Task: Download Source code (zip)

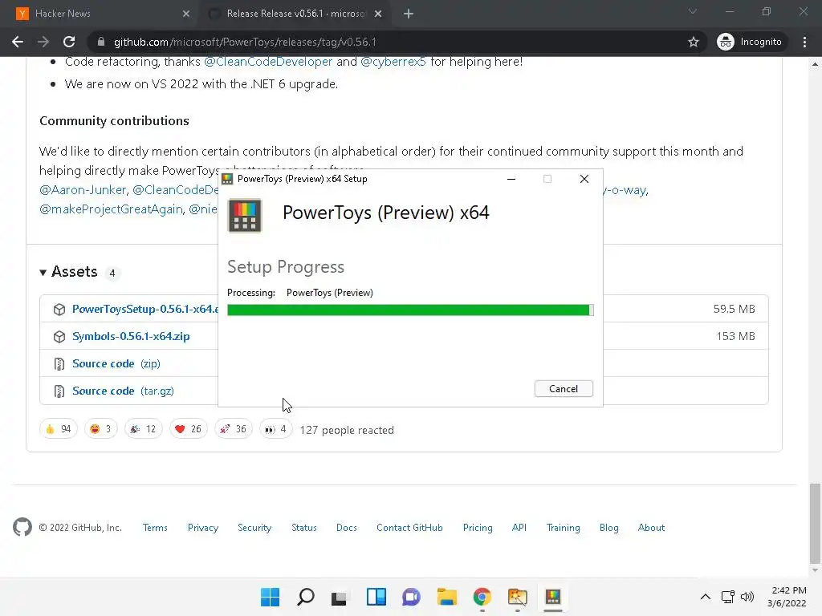Action: [116, 363]
